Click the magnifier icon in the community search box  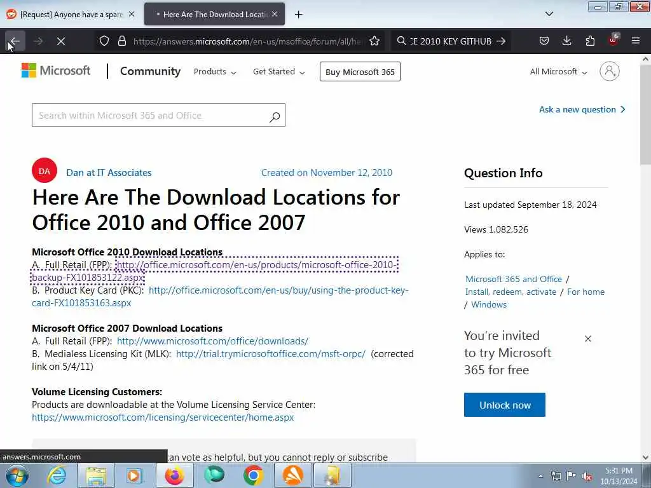pyautogui.click(x=275, y=117)
